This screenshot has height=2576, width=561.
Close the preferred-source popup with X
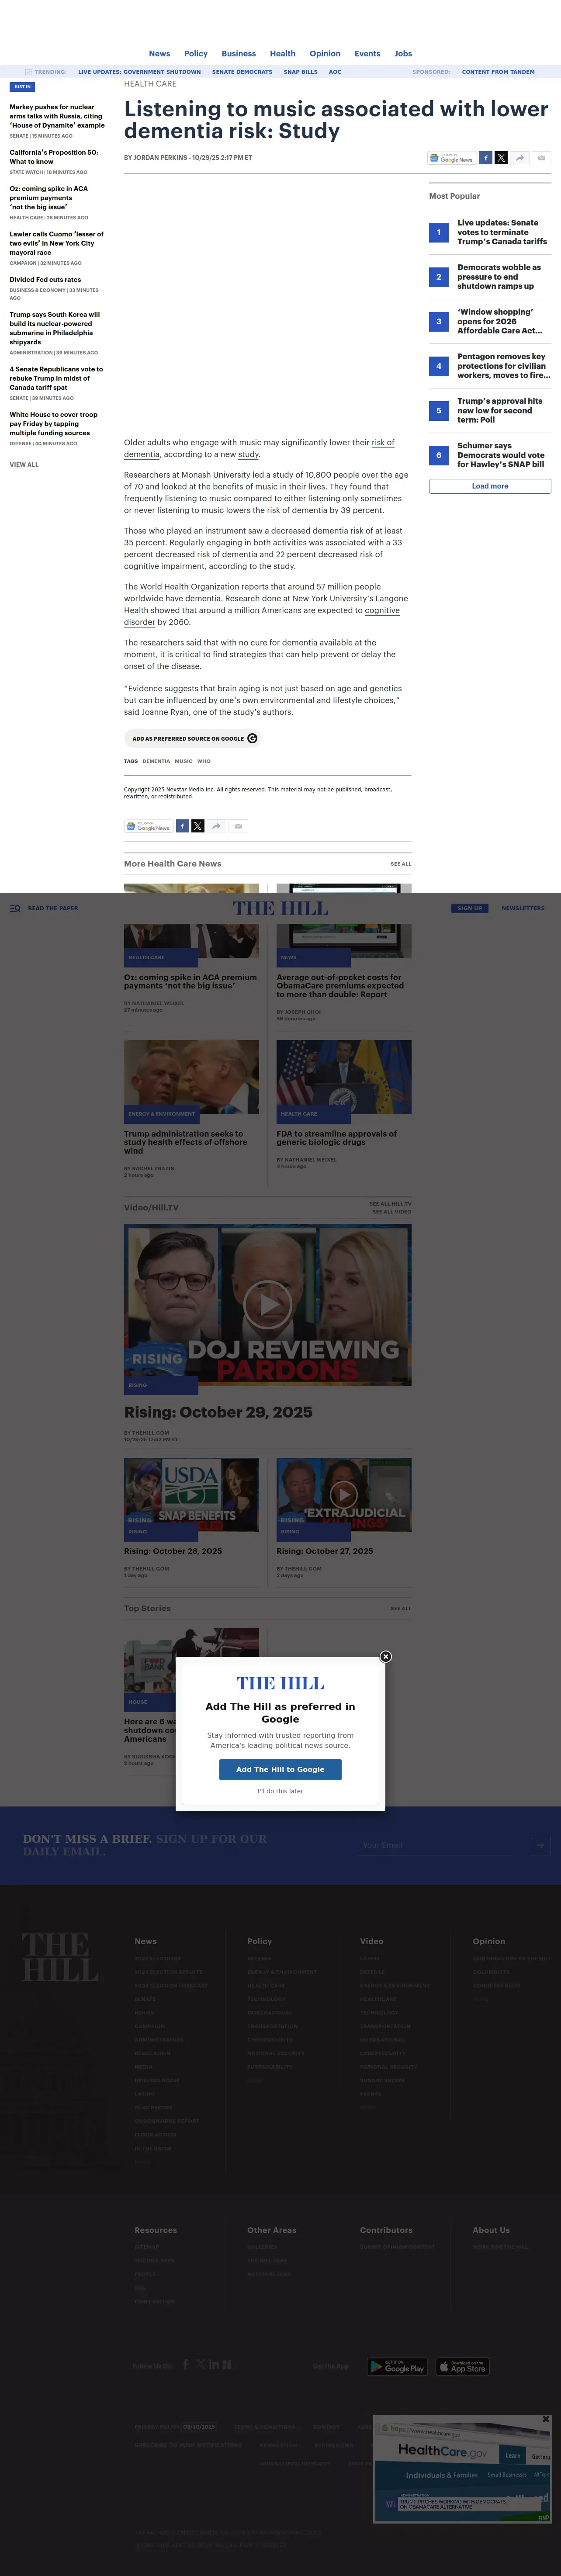click(385, 1657)
